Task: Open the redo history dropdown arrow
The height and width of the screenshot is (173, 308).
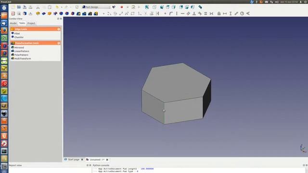Action: click(71, 7)
